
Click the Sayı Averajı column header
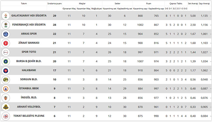tap(204, 4)
